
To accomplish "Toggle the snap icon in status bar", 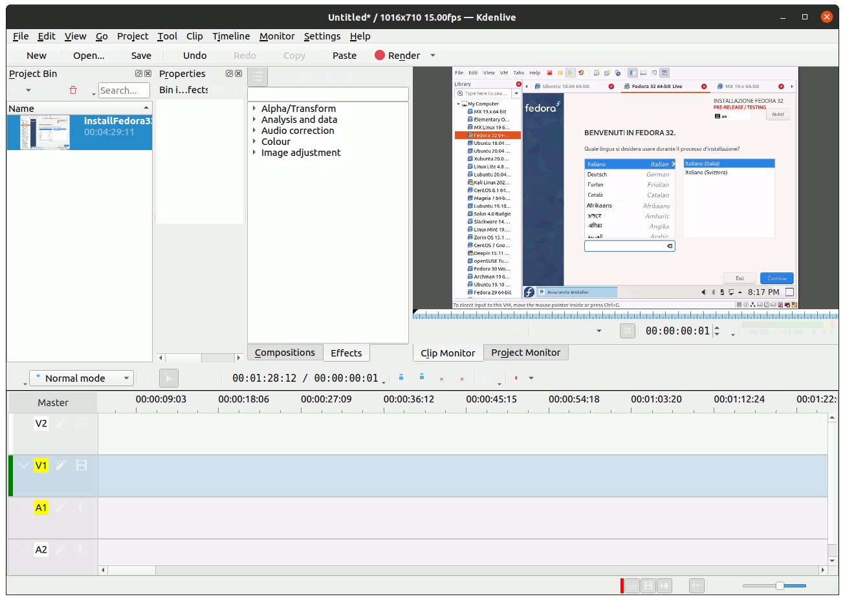I will [x=697, y=585].
